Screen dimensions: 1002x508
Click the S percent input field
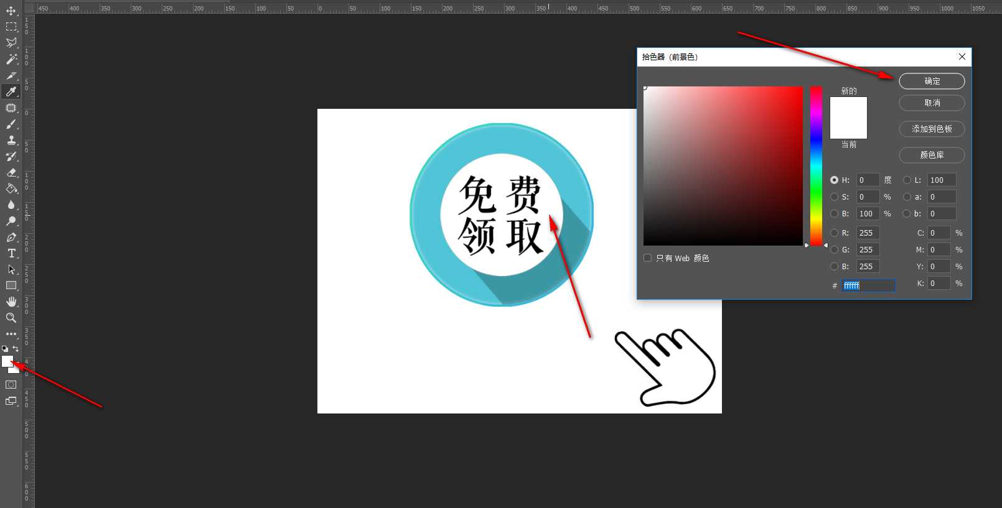[868, 196]
